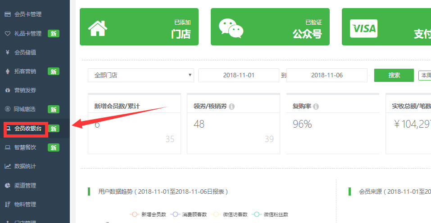Open 会员卡管理 in the sidebar

tap(28, 14)
